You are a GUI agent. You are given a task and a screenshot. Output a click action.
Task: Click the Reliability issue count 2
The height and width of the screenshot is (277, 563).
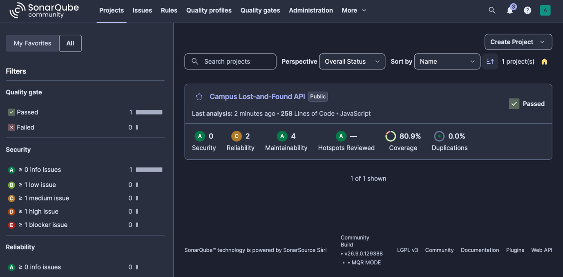point(248,136)
